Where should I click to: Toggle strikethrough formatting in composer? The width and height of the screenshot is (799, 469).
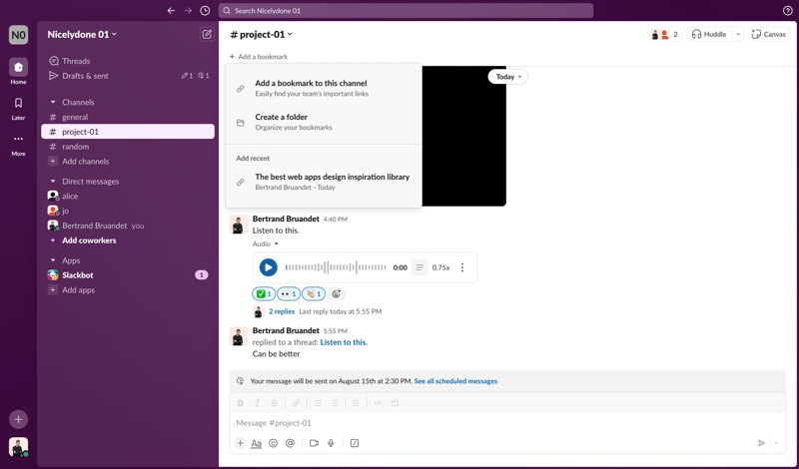click(274, 403)
